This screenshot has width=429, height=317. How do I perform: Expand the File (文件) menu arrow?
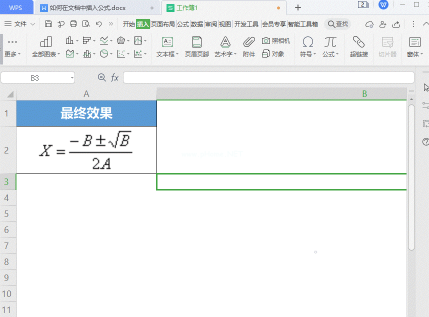32,24
